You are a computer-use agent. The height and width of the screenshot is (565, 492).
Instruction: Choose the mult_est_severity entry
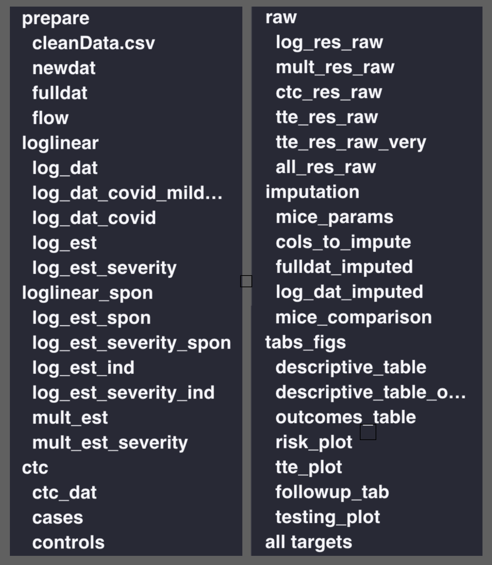coord(110,443)
